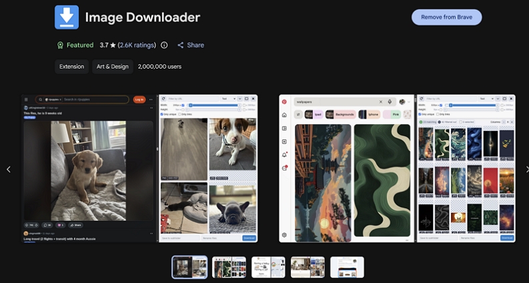
Task: Open the Extension category chip
Action: point(71,67)
